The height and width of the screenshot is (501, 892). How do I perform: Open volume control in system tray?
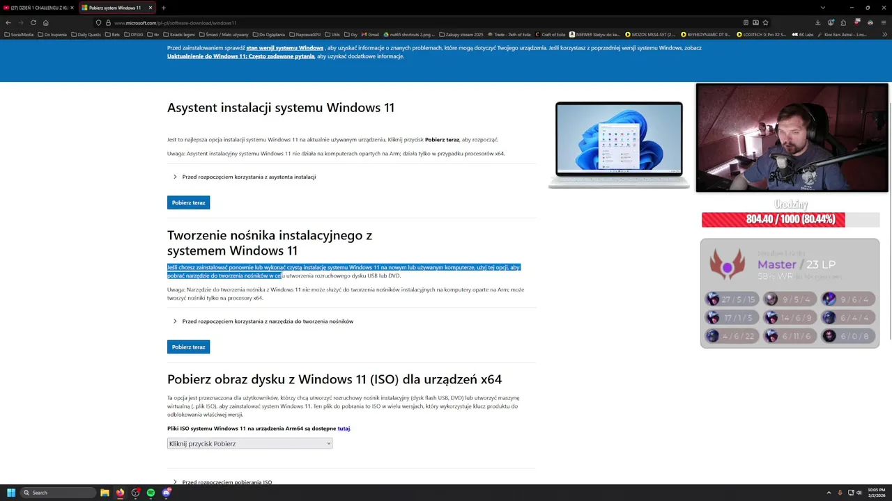(859, 493)
